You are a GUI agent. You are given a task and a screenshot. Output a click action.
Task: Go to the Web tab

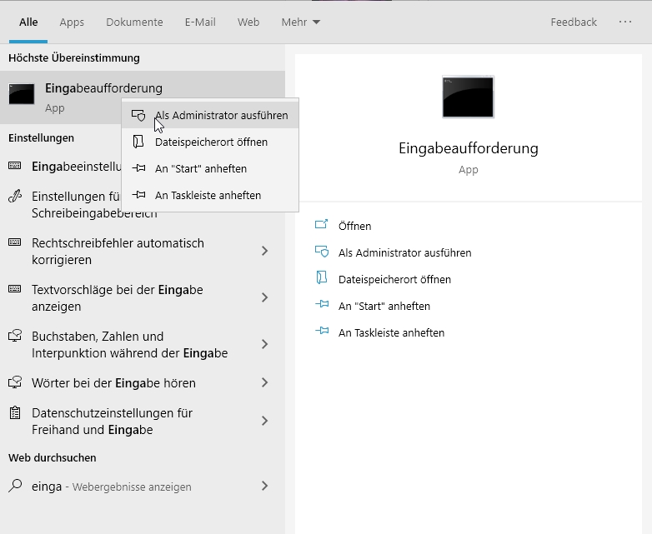(248, 22)
